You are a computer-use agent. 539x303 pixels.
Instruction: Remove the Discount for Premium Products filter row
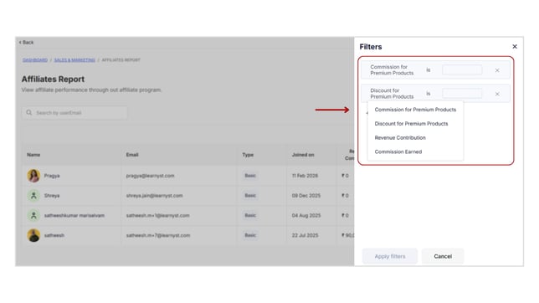tap(497, 94)
